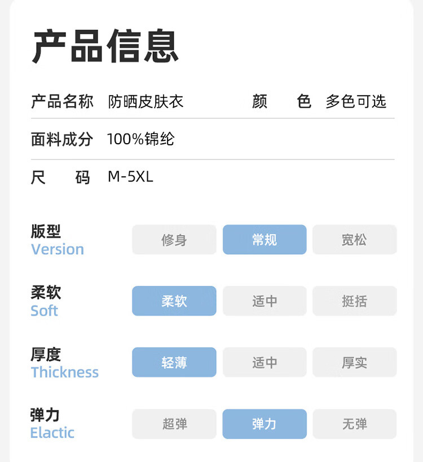Image resolution: width=423 pixels, height=462 pixels.
Task: Choose 适中 in the Thickness row
Action: [x=265, y=362]
